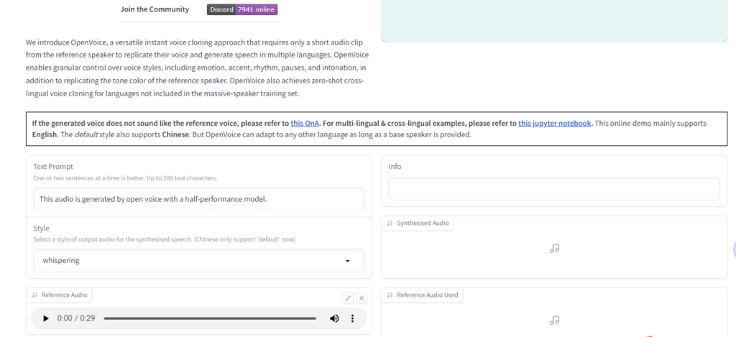This screenshot has height=337, width=736.
Task: Click the Discord 7941 online badge
Action: click(242, 9)
